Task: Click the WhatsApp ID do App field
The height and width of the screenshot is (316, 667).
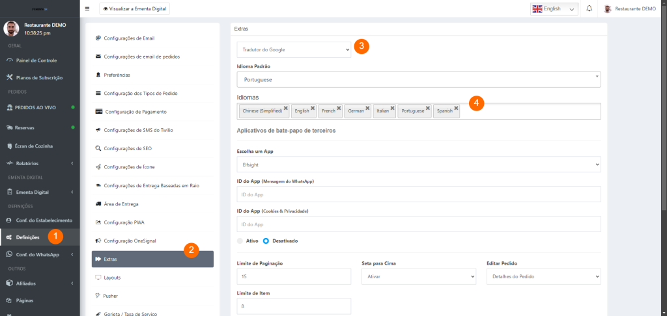Action: [418, 194]
